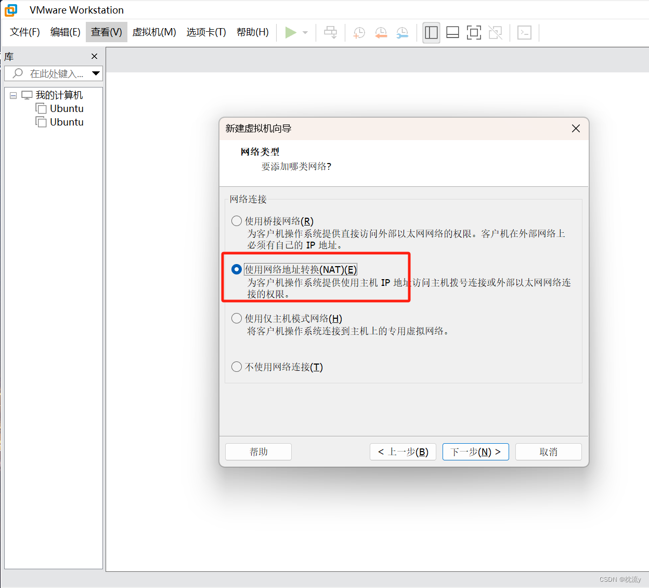
Task: Click the console view terminal icon
Action: pos(524,32)
